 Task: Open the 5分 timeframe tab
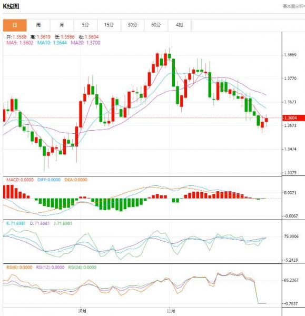click(x=85, y=25)
